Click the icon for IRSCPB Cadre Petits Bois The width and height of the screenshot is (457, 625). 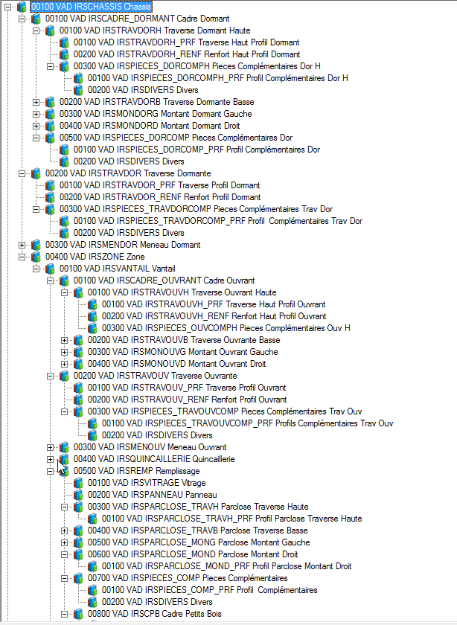pyautogui.click(x=78, y=614)
